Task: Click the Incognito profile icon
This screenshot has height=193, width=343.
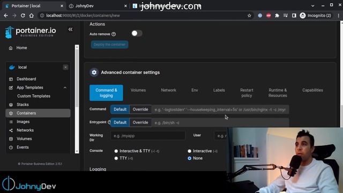Action: click(x=302, y=16)
